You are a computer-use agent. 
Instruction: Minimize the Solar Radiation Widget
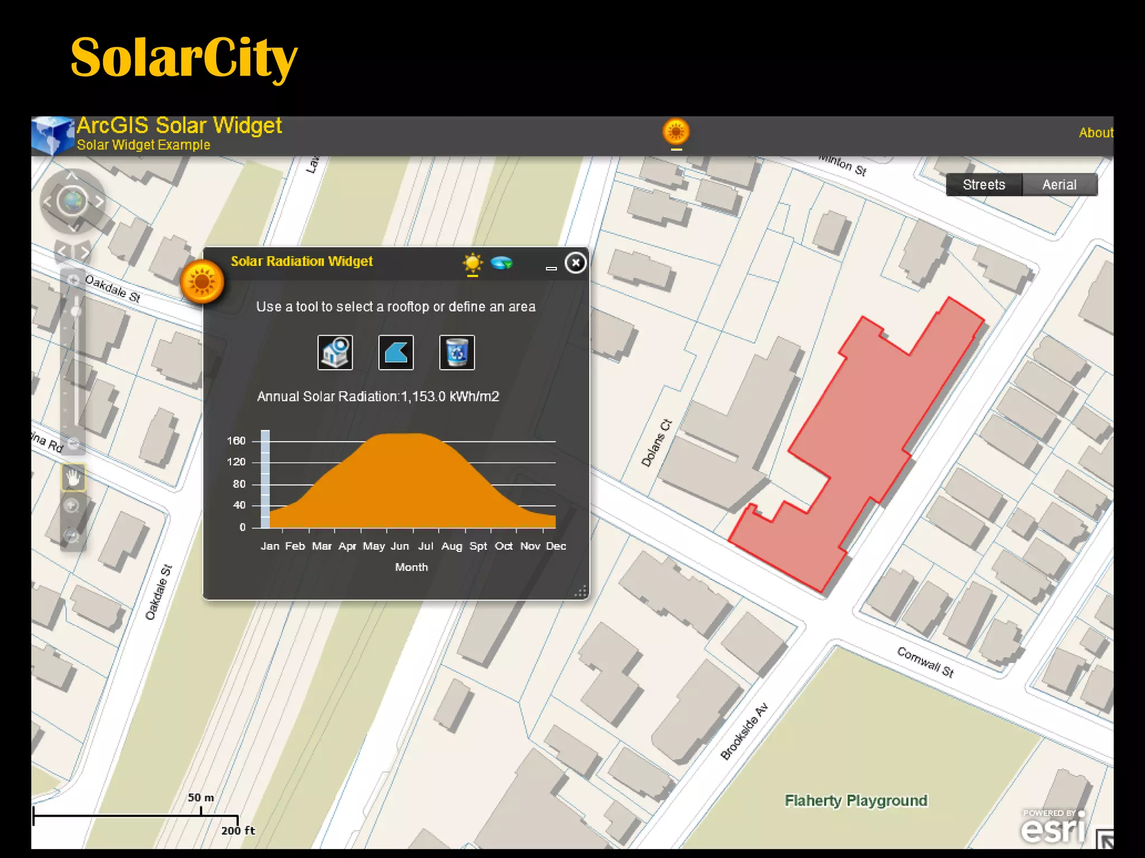(551, 269)
